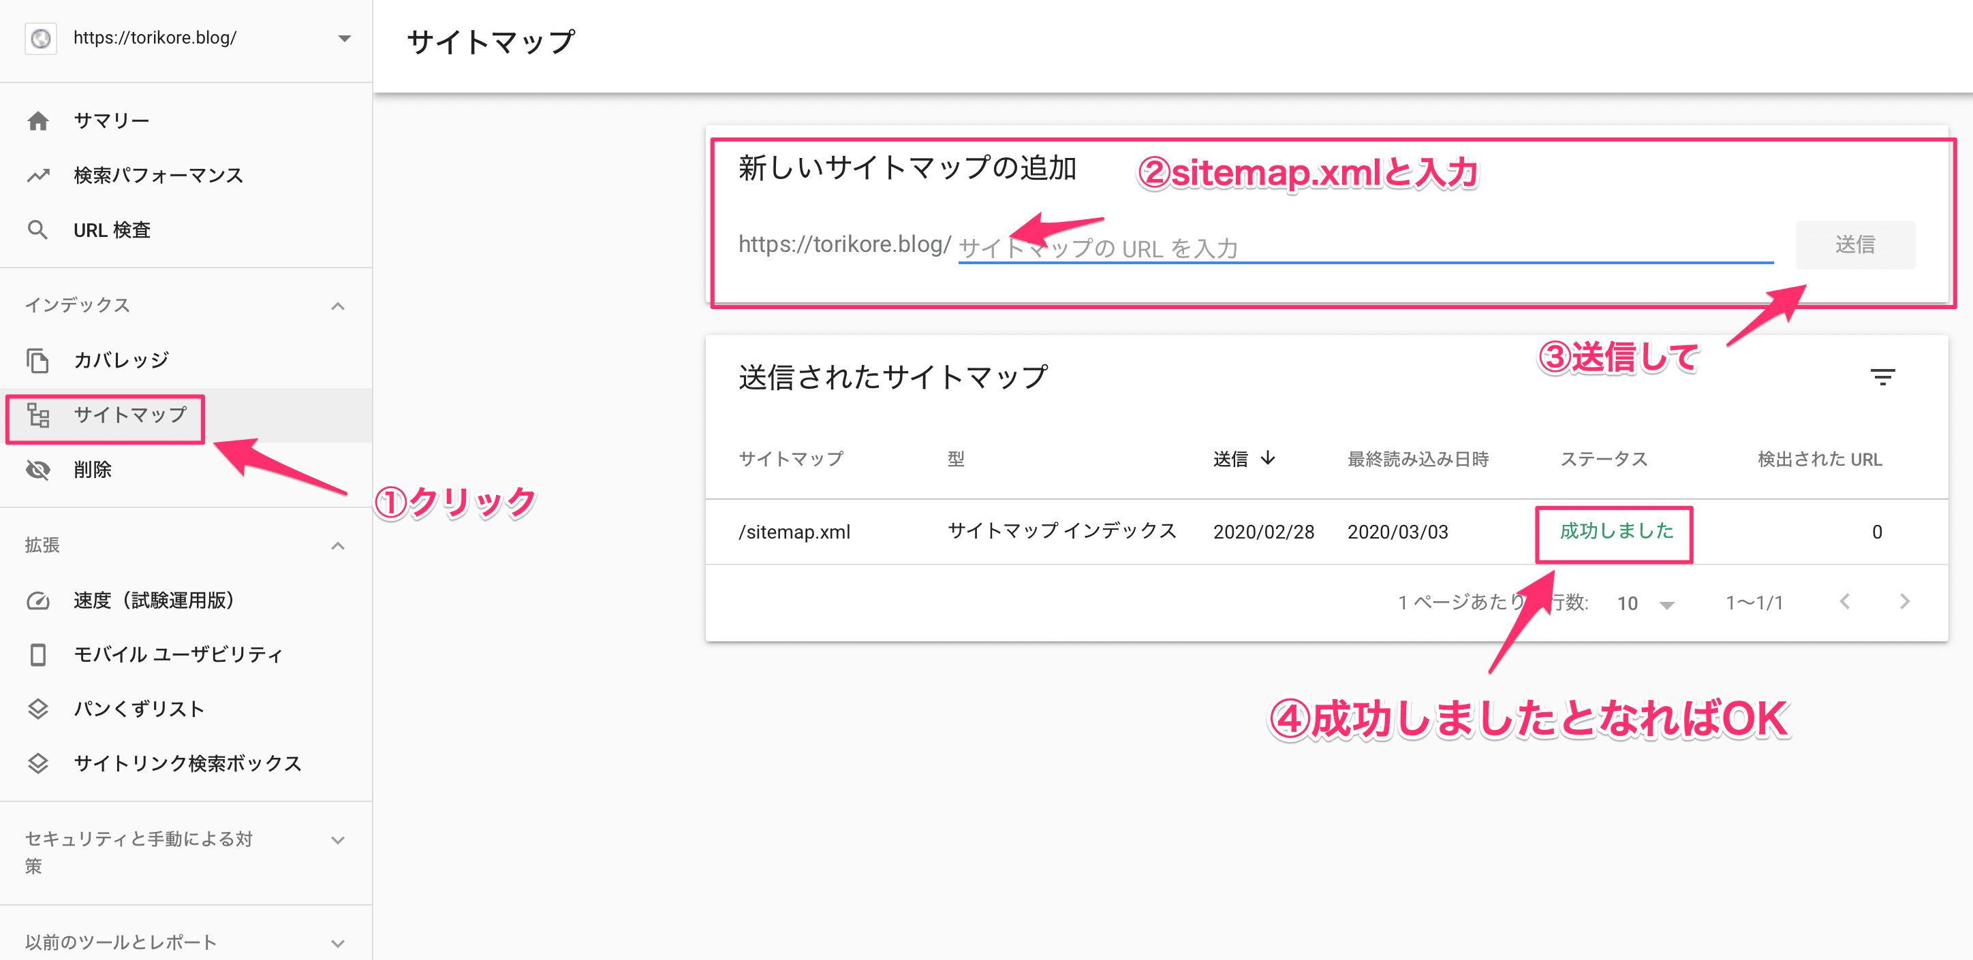
Task: Select サイトマップ in the sidebar menu
Action: (x=129, y=415)
